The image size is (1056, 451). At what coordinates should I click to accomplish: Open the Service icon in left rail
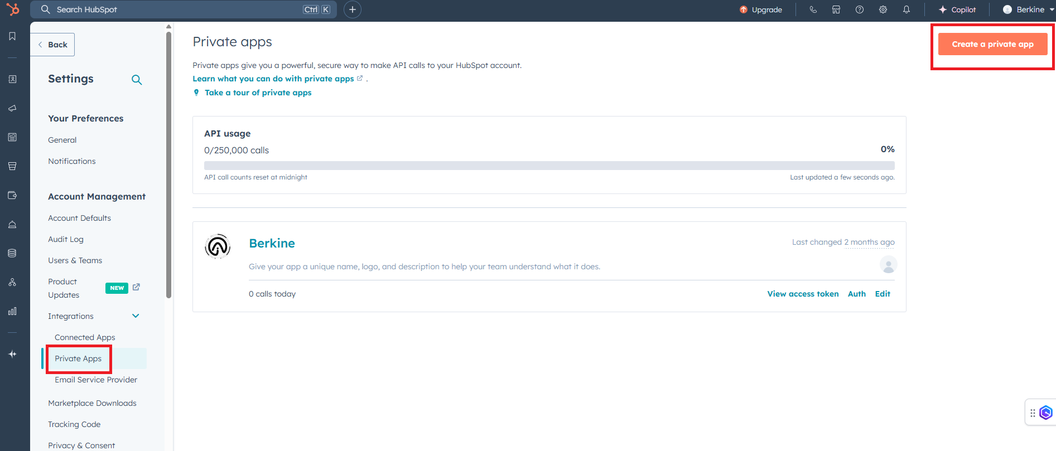[12, 224]
